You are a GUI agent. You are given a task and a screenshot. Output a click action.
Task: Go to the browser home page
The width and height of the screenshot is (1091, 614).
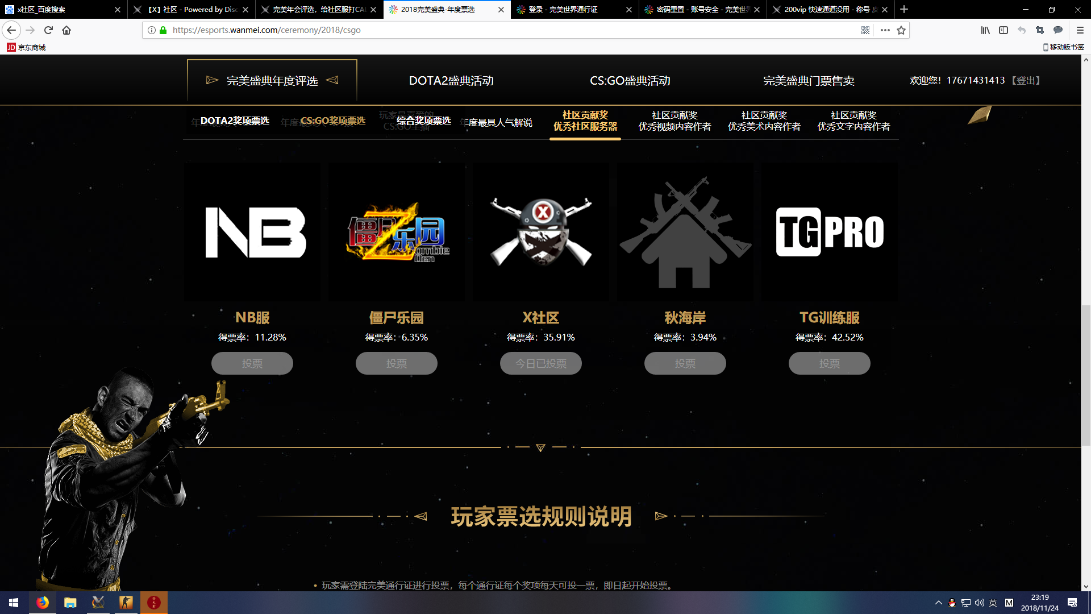click(66, 30)
